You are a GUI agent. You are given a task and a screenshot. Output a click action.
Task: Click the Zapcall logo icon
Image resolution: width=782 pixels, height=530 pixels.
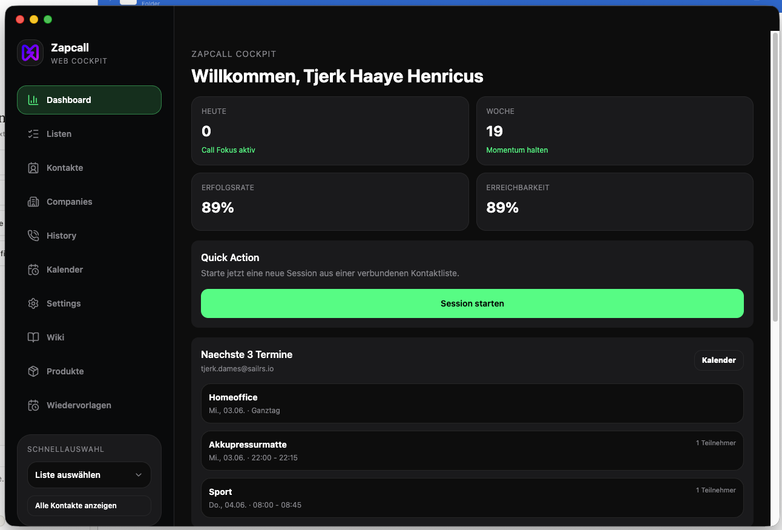coord(30,53)
